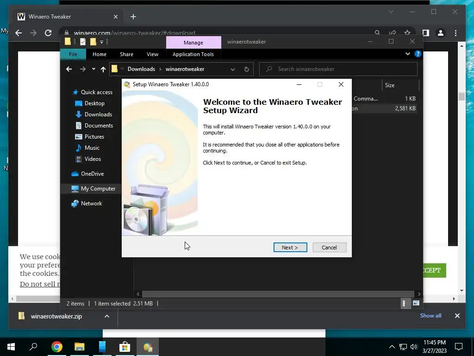Open Chrome three-dot menu

pyautogui.click(x=455, y=33)
